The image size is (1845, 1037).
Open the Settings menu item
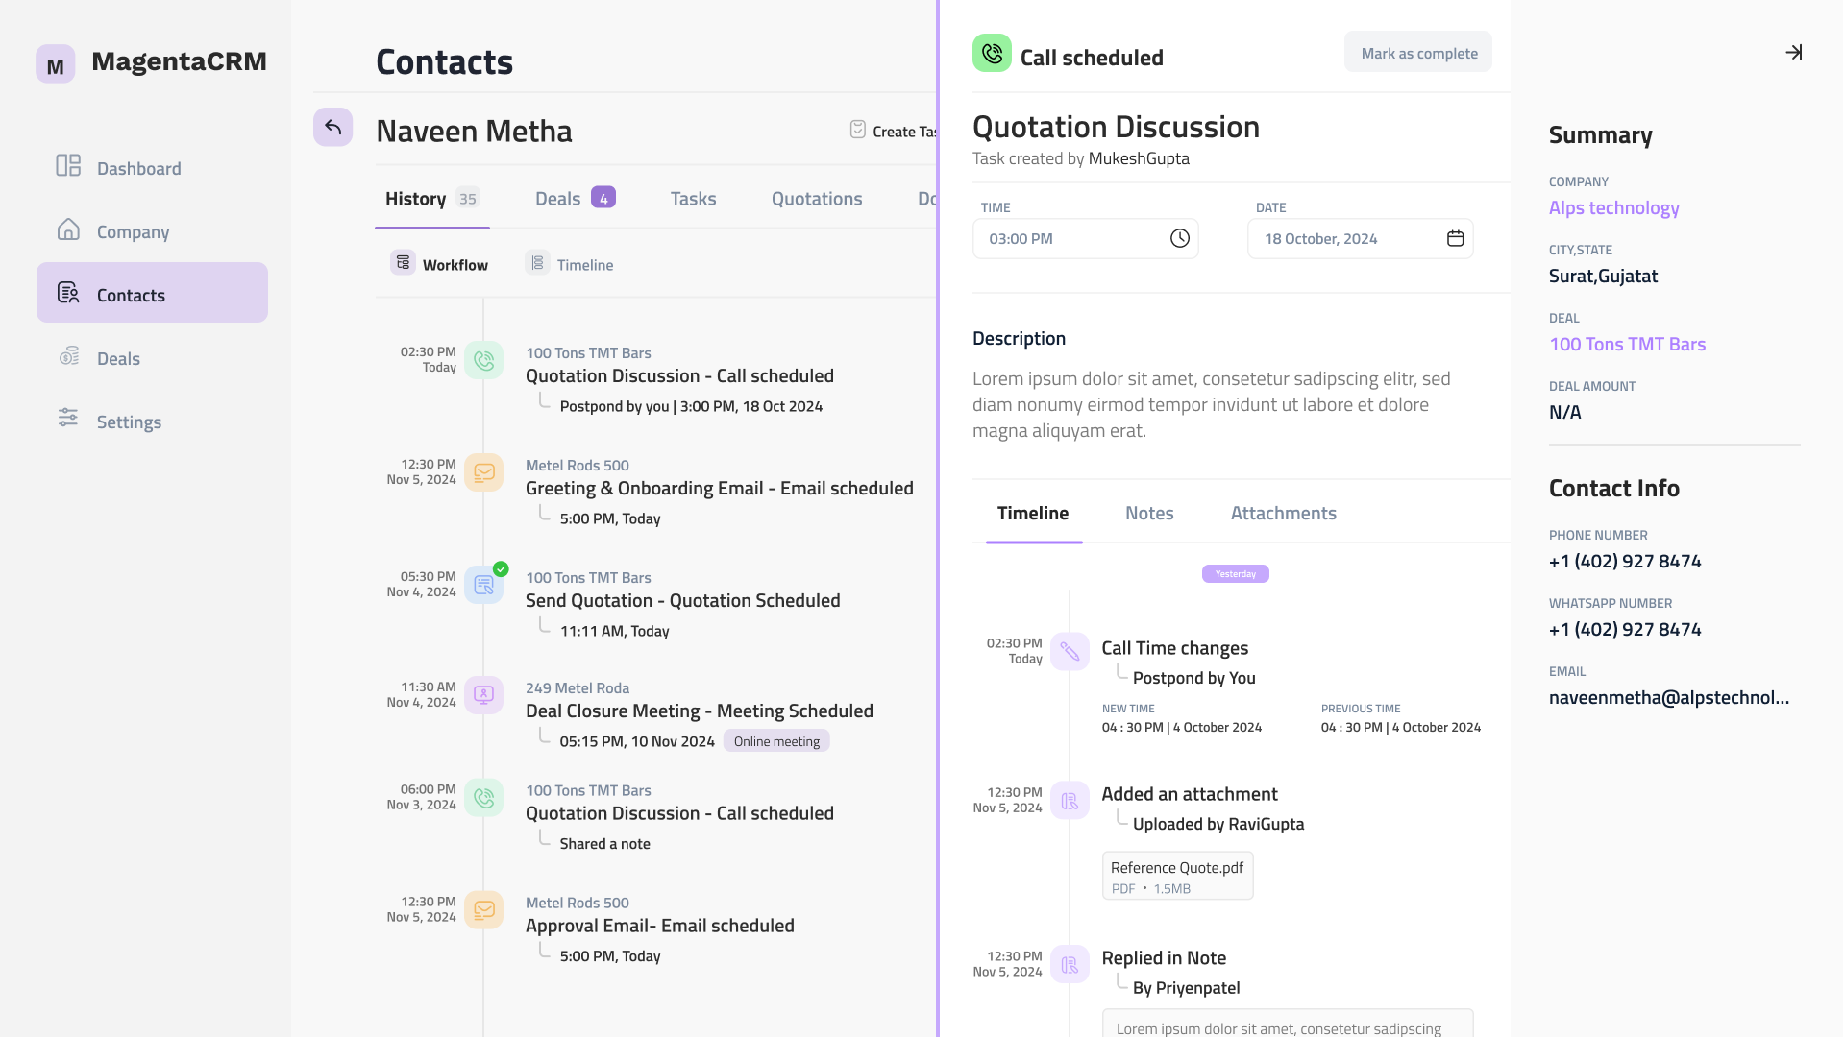point(129,422)
